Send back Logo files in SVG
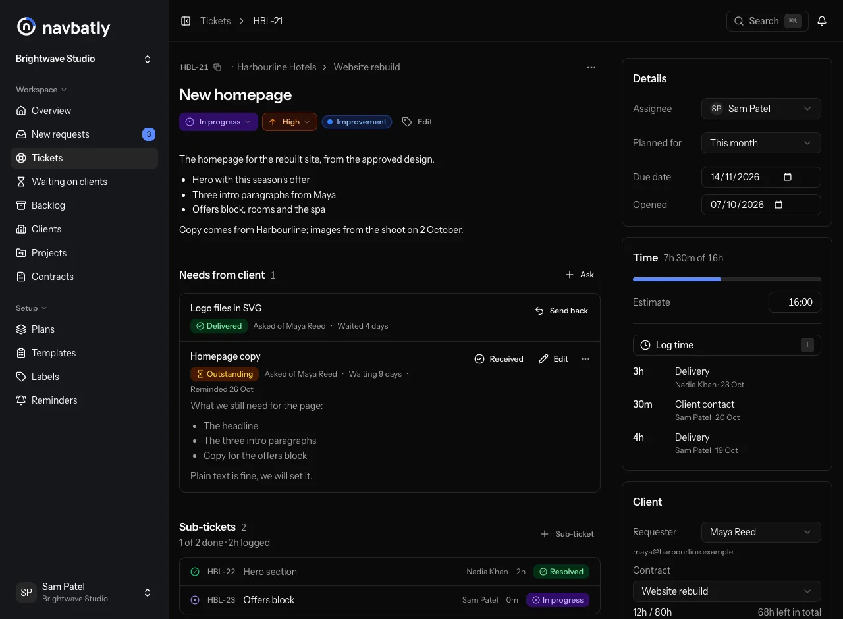The image size is (843, 619). tap(561, 311)
